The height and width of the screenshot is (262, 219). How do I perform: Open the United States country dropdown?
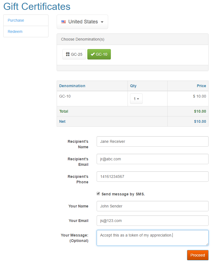pos(82,22)
